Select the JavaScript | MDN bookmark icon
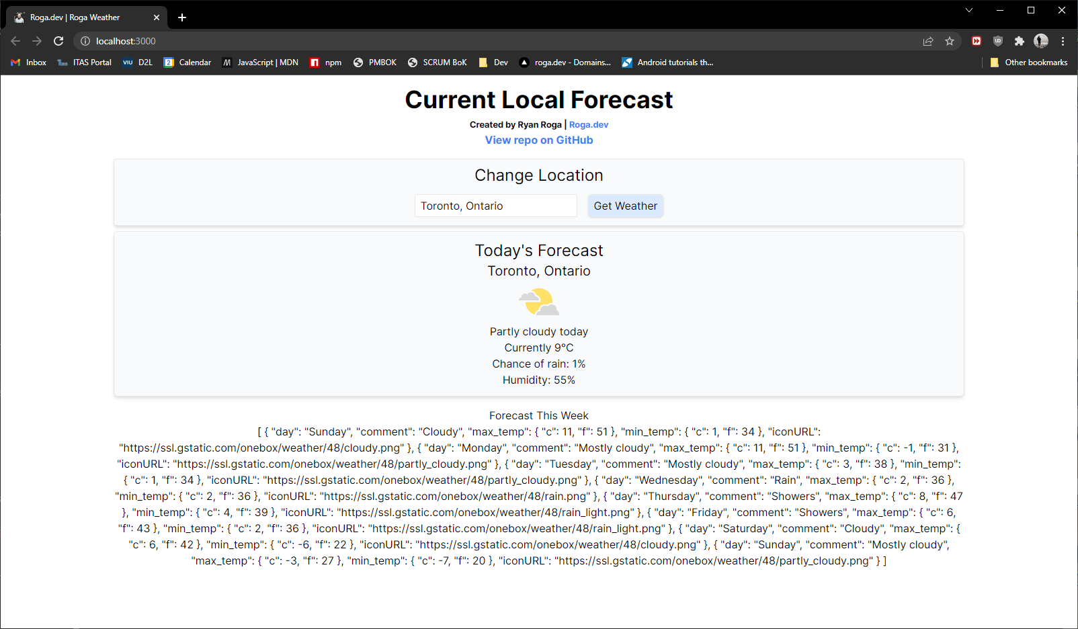1078x629 pixels. [229, 62]
